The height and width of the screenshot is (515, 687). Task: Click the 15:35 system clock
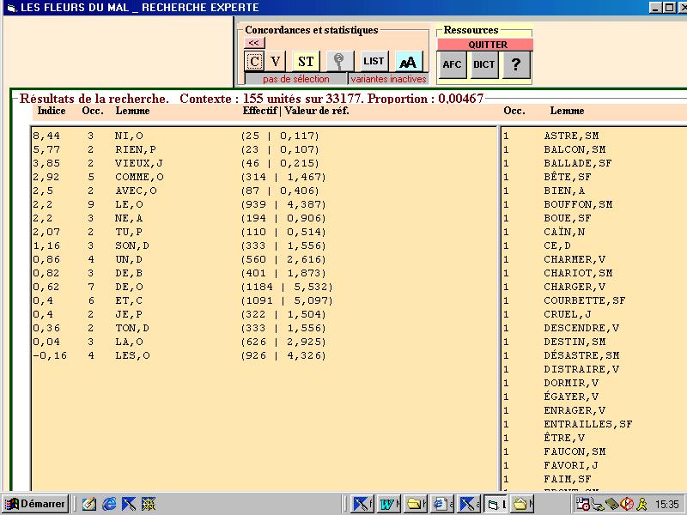pyautogui.click(x=667, y=505)
